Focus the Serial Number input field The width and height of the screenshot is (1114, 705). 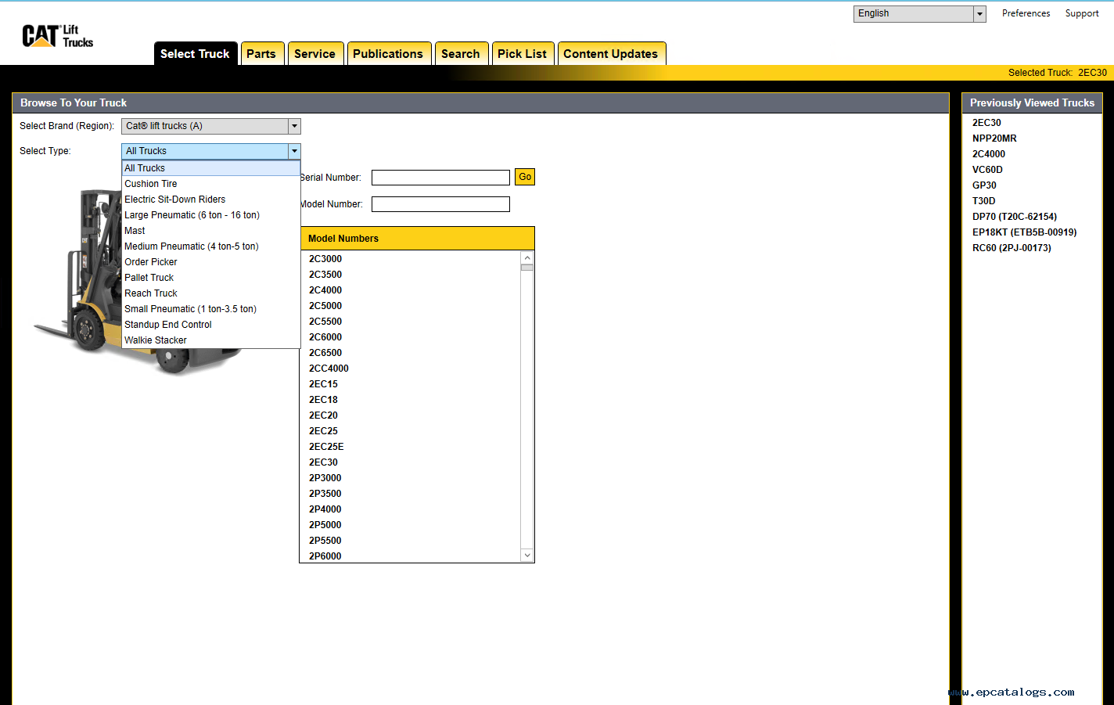(x=440, y=178)
